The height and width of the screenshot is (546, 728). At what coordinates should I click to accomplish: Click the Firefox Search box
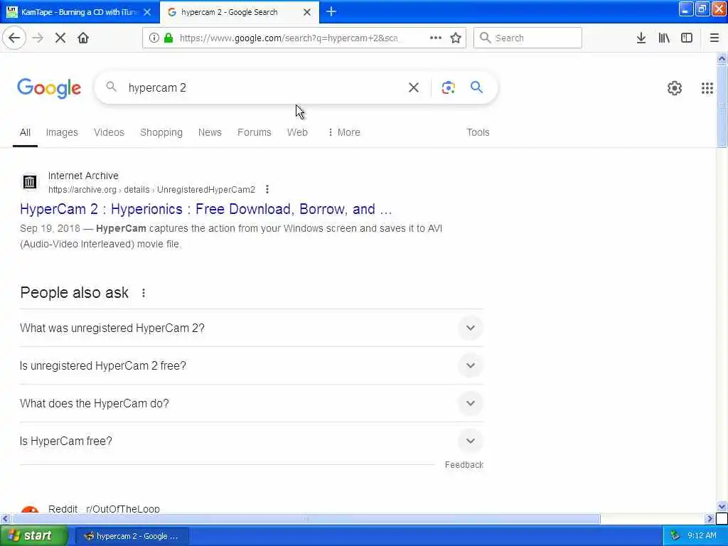click(528, 38)
